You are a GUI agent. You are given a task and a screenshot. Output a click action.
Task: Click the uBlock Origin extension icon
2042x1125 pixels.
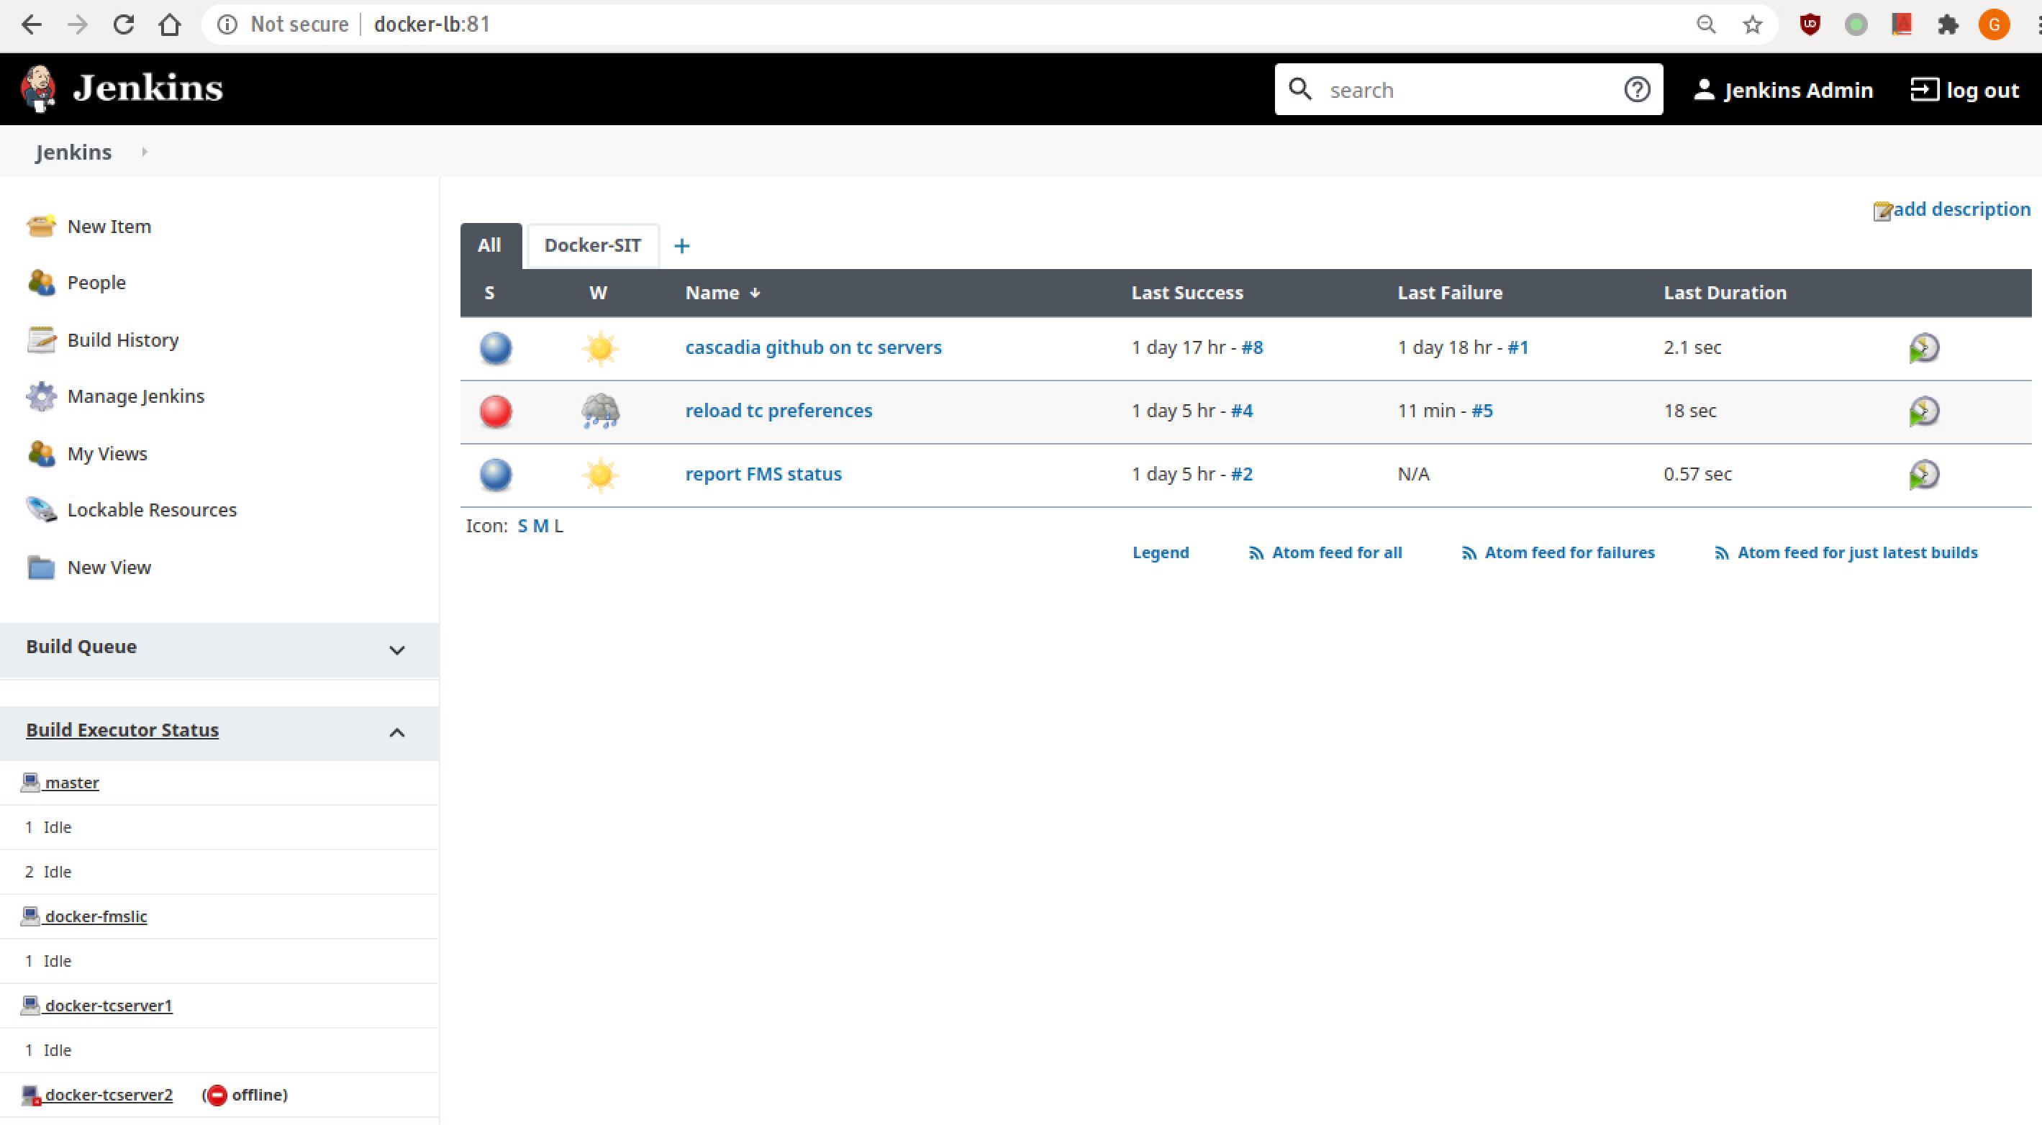(x=1810, y=24)
